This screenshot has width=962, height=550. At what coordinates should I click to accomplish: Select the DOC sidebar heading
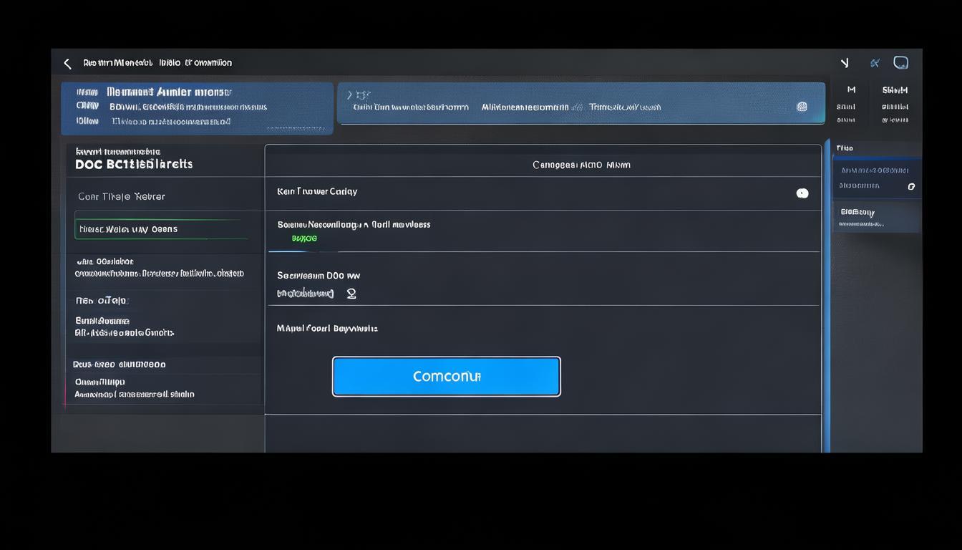[134, 164]
